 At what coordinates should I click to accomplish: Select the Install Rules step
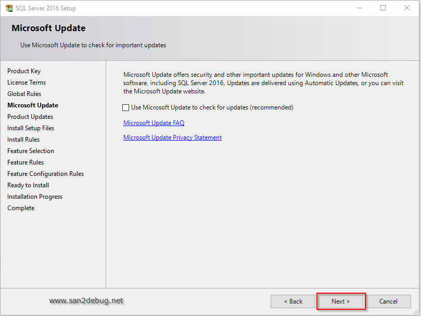click(x=23, y=140)
